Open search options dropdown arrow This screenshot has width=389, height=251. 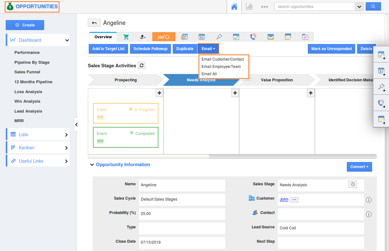(x=359, y=7)
